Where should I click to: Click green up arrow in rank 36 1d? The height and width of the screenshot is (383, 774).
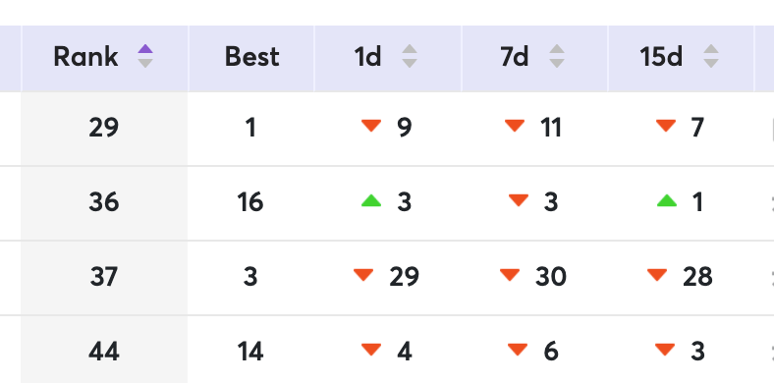tap(371, 200)
